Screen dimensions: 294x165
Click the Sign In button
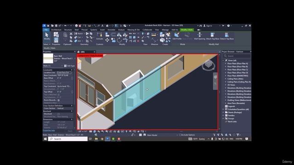pyautogui.click(x=208, y=26)
